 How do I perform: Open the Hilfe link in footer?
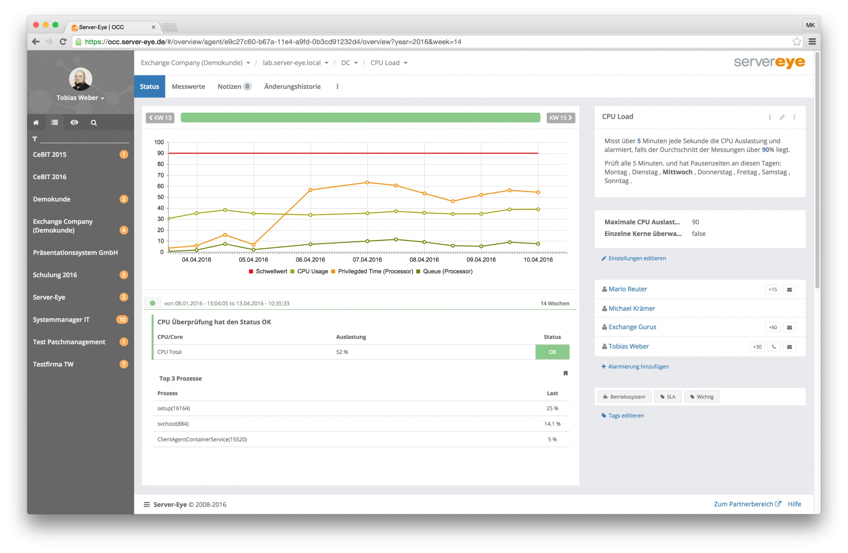794,504
